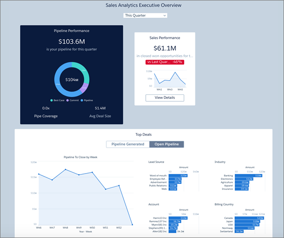Click the $61.1M sales value

click(165, 48)
